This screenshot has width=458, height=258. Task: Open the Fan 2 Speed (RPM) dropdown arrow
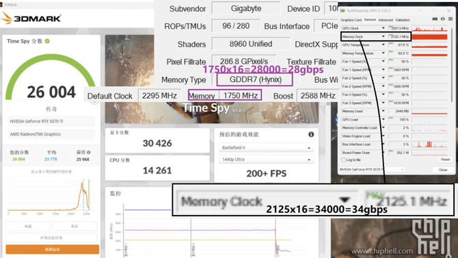coord(383,86)
